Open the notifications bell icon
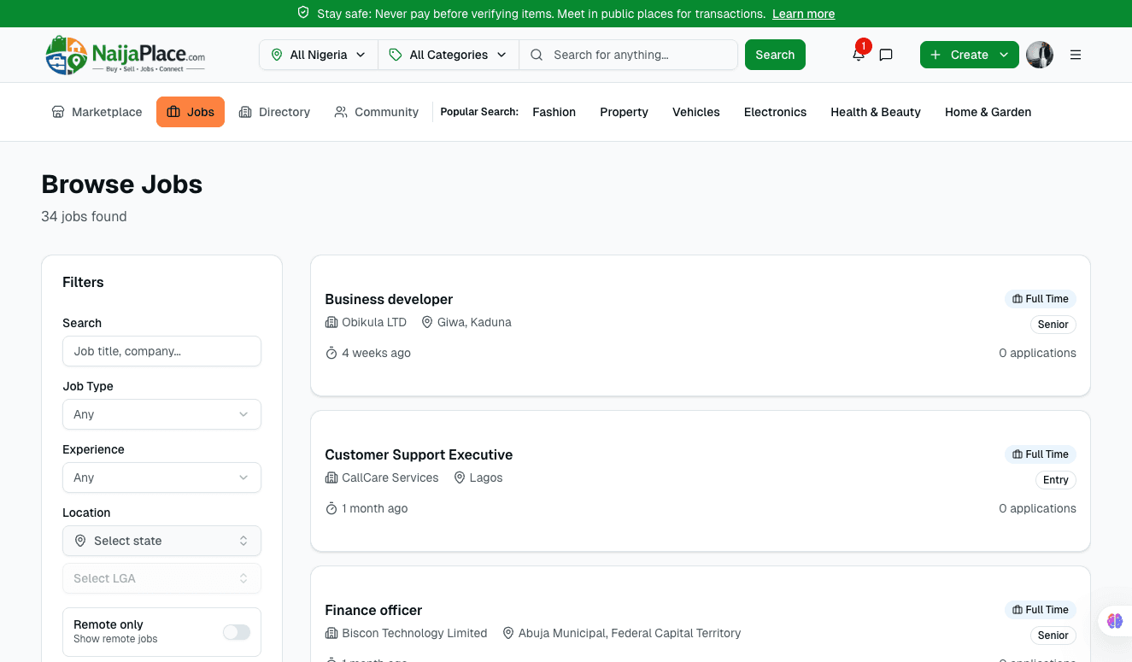Screen dimensions: 1132x662 [x=859, y=55]
